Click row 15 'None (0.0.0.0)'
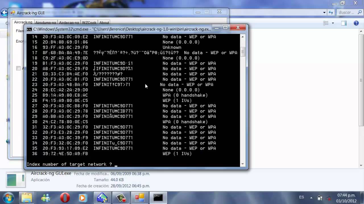The image size is (364, 204). [x=181, y=42]
